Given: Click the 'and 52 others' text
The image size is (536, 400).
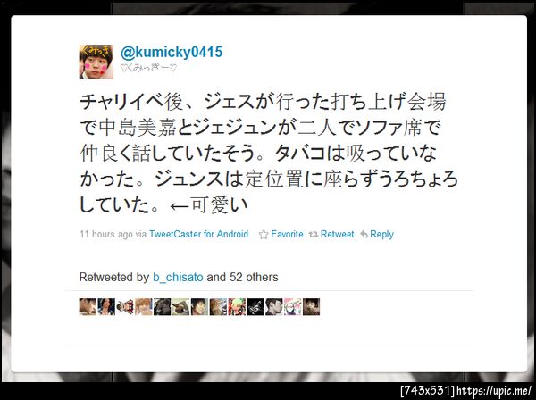Looking at the screenshot, I should (x=242, y=277).
